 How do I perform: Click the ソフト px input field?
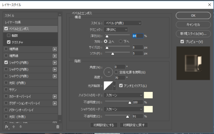[x=138, y=53]
